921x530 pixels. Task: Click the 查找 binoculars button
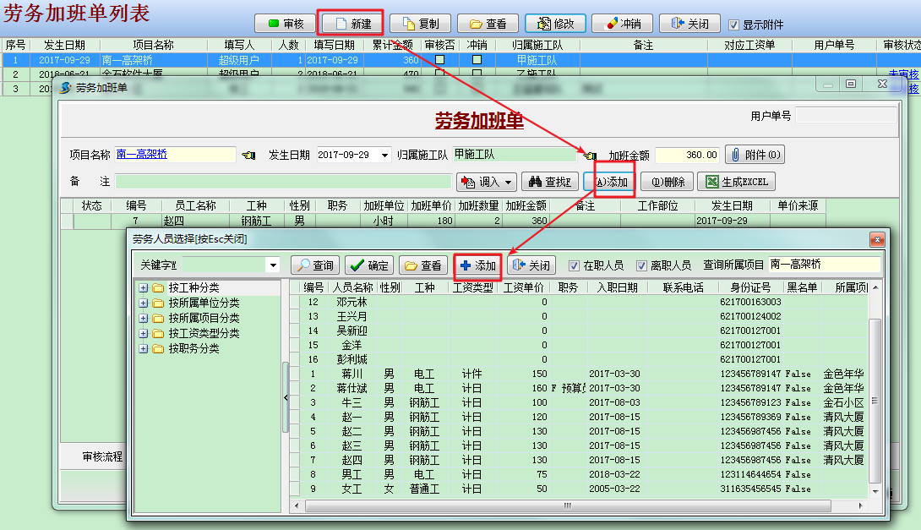point(550,182)
